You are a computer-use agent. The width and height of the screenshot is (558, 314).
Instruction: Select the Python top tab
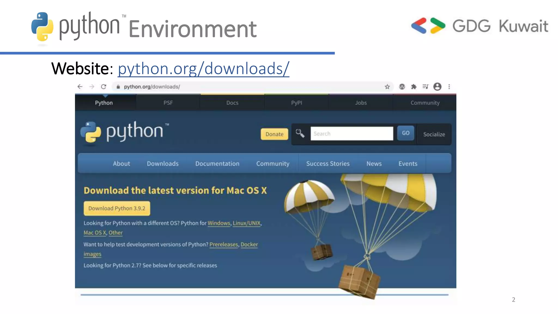[x=104, y=103]
